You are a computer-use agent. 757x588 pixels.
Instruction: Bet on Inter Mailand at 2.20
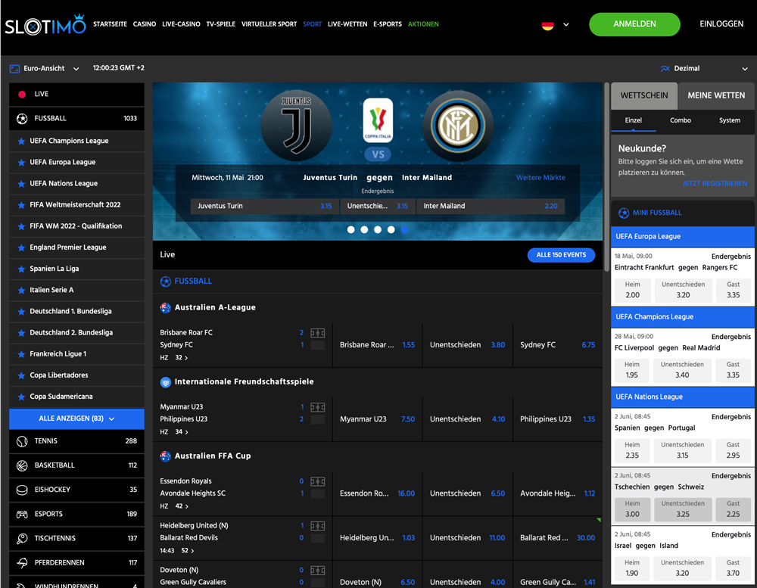coord(491,206)
